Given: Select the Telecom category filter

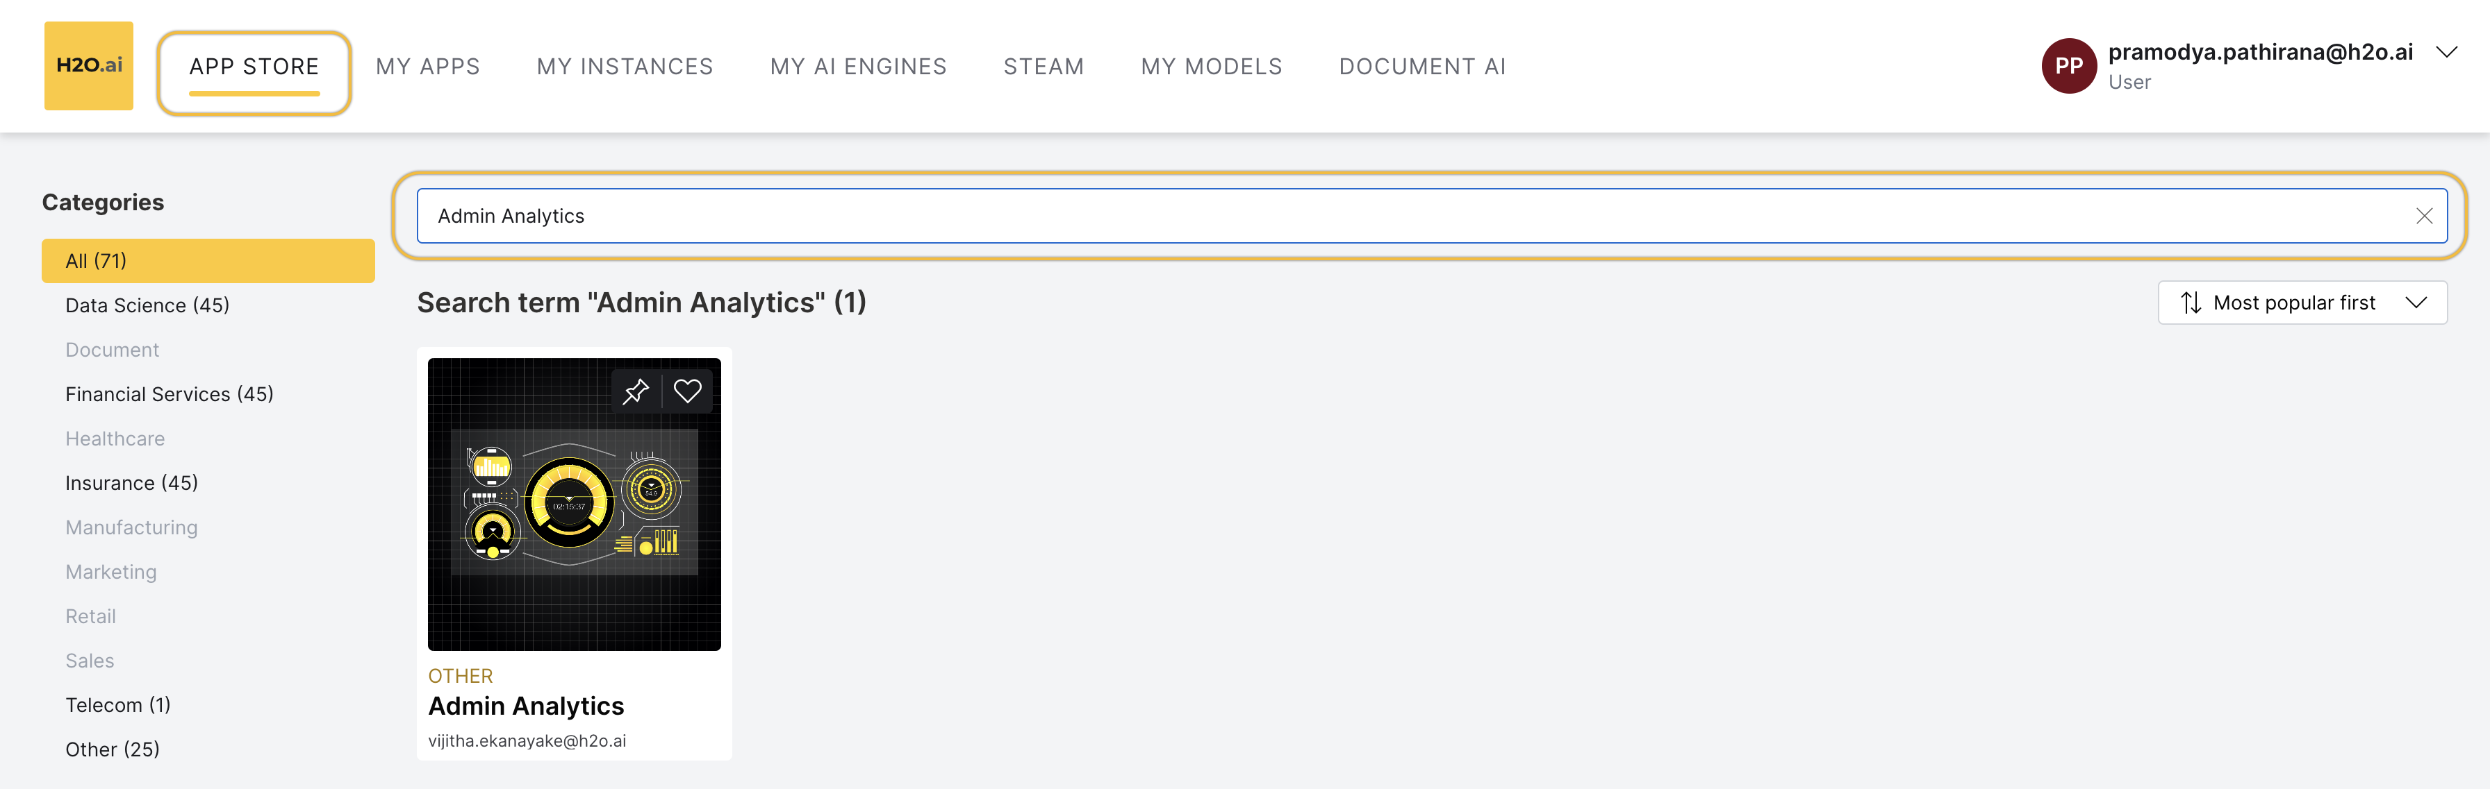Looking at the screenshot, I should (118, 704).
